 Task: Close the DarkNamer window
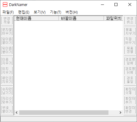[x=130, y=5]
